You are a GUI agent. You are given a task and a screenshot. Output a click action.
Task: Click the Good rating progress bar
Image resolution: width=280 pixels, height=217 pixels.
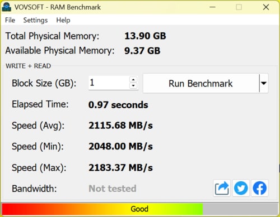click(102, 209)
